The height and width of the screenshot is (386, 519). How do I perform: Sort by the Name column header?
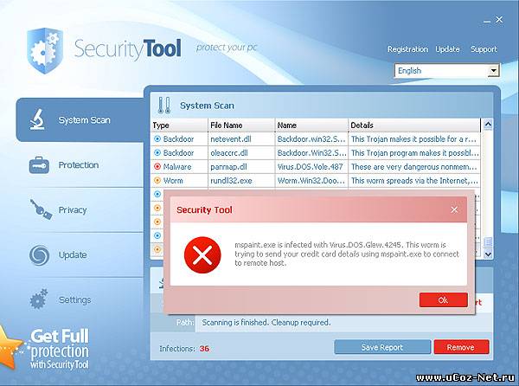point(311,125)
